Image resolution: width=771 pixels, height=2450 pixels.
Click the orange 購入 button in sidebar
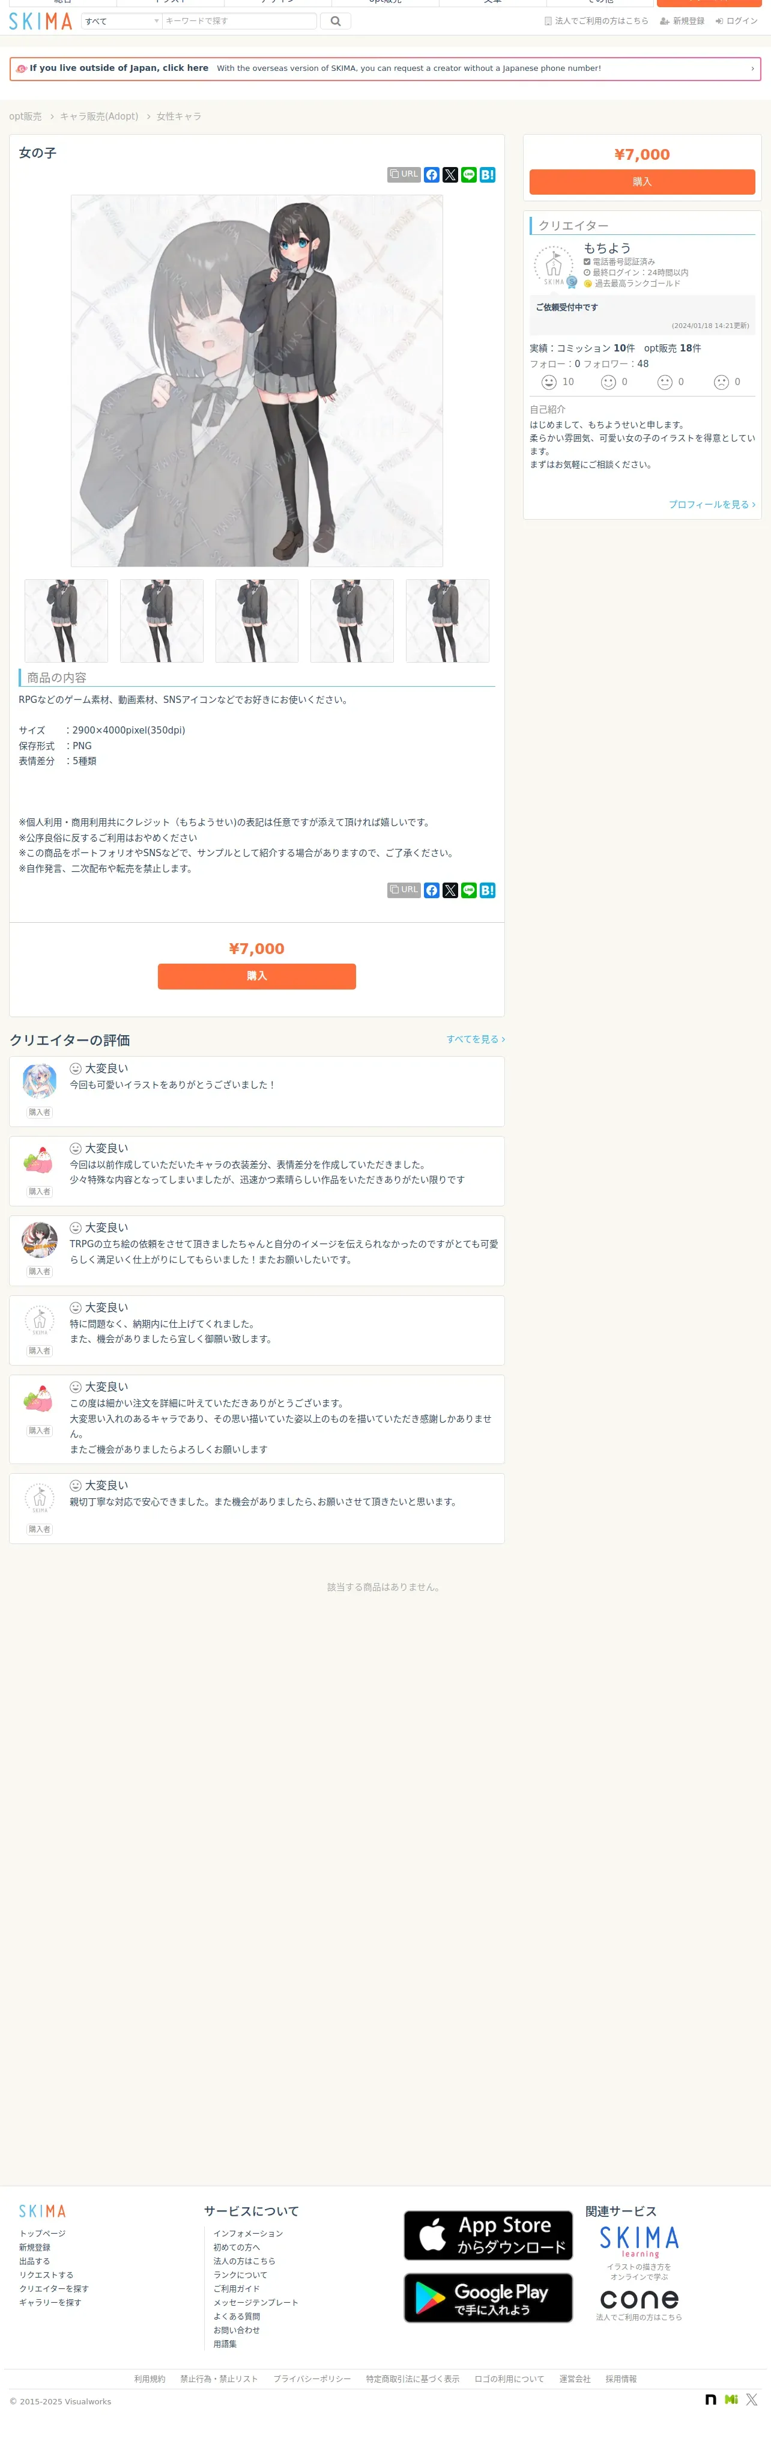642,181
